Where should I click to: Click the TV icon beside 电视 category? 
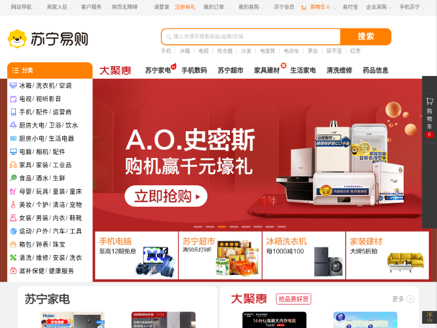pyautogui.click(x=13, y=99)
